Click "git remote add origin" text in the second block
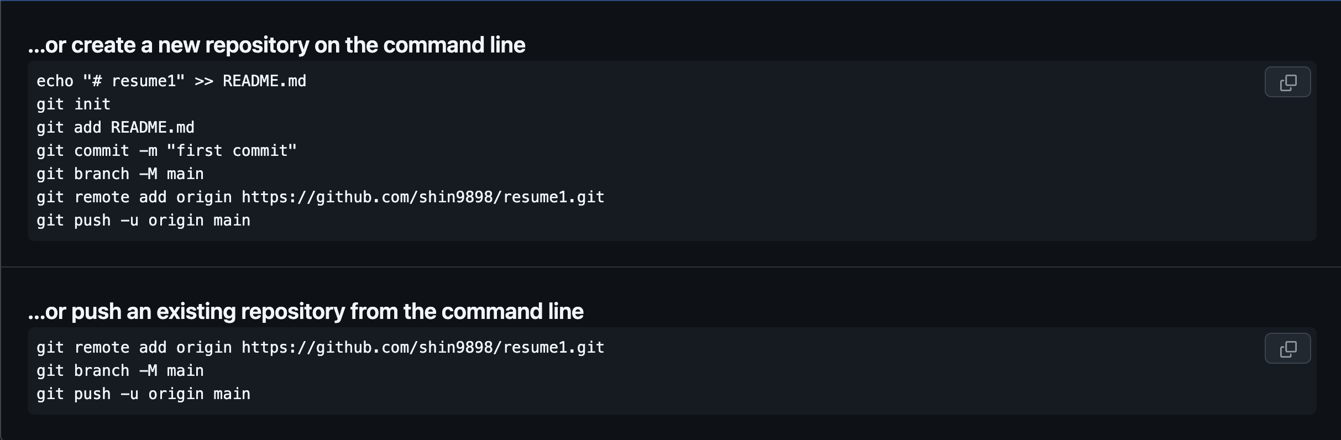Screen dimensions: 1341x440 134,348
